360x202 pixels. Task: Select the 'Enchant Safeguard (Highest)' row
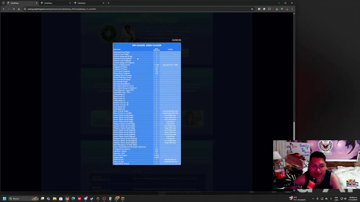point(147,63)
